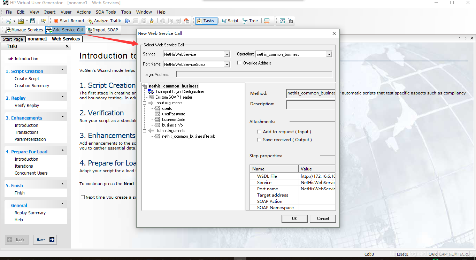Click the Next wizard button
The width and height of the screenshot is (476, 260).
tap(45, 240)
